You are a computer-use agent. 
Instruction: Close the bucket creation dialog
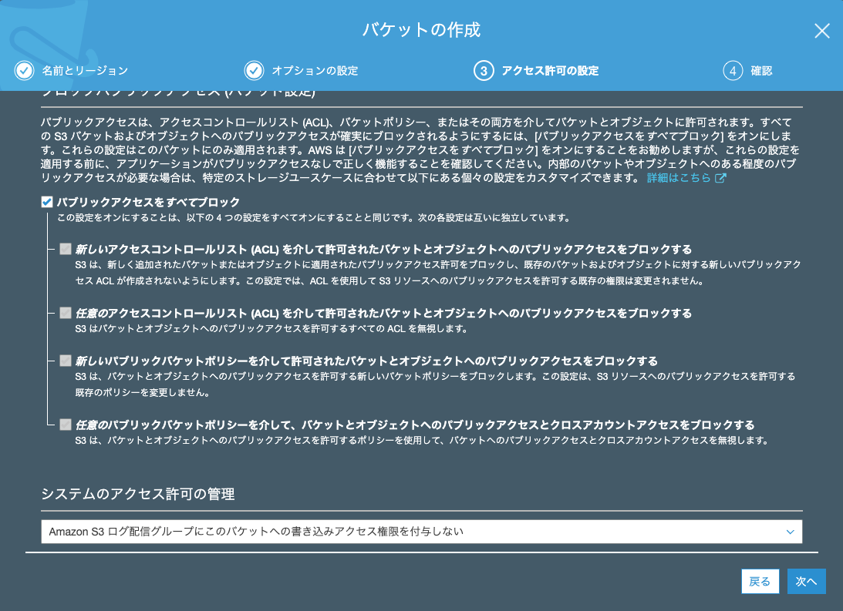pyautogui.click(x=822, y=31)
